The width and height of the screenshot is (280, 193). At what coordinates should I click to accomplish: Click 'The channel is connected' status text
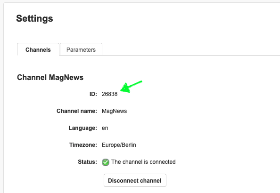tap(143, 162)
